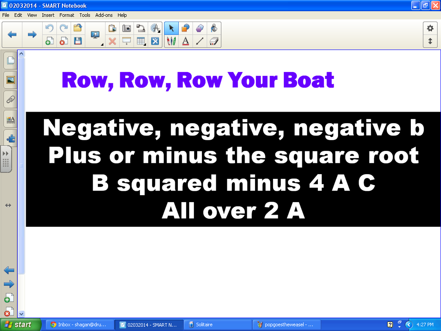Open the Add-ons menu
Viewport: 441px width, 331px height.
[104, 15]
